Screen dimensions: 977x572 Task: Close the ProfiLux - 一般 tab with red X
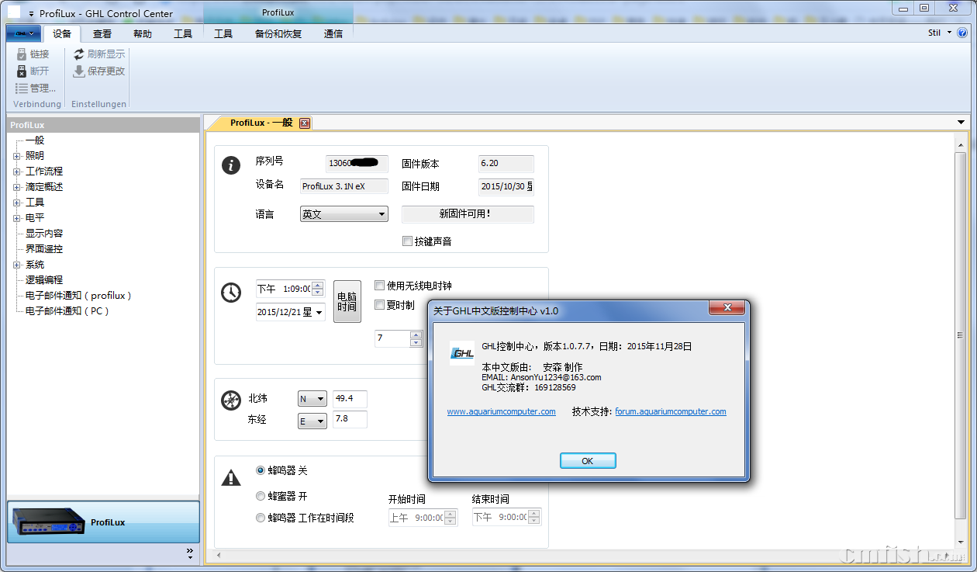305,123
